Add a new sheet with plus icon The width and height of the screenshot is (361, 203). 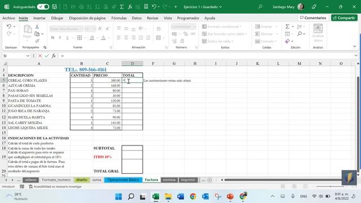click(209, 180)
